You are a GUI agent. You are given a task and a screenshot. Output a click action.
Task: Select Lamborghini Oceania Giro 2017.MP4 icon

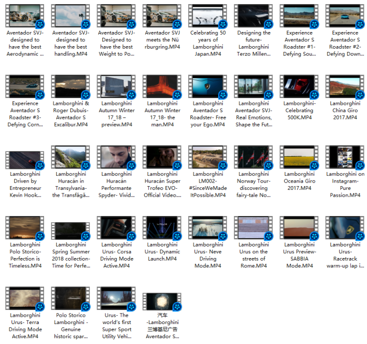299,157
